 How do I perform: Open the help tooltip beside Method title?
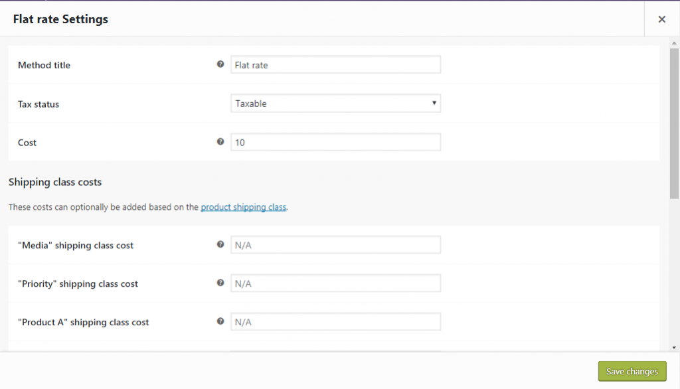(220, 64)
